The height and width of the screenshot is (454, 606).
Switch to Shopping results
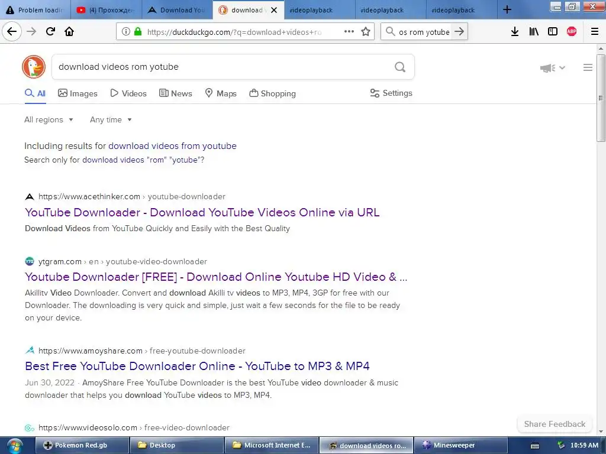pos(272,93)
